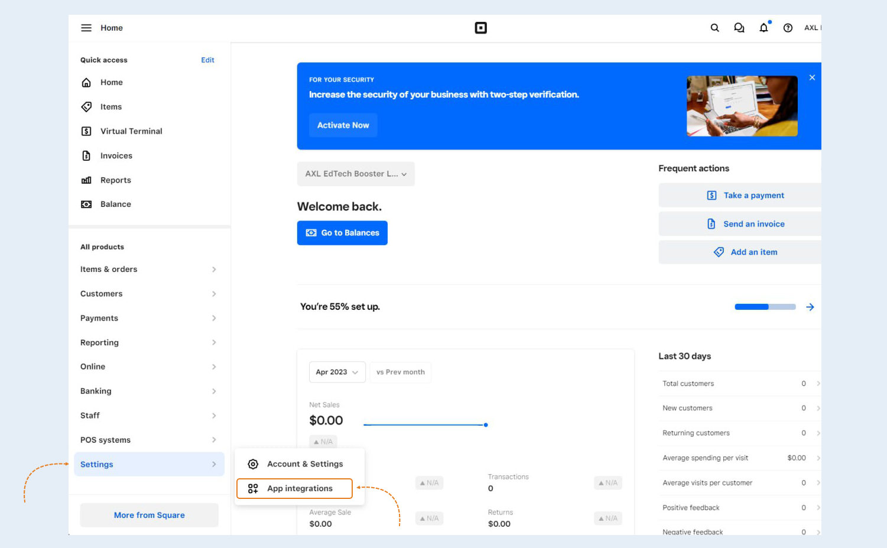Click the invoice icon on Send an invoice

coord(711,224)
